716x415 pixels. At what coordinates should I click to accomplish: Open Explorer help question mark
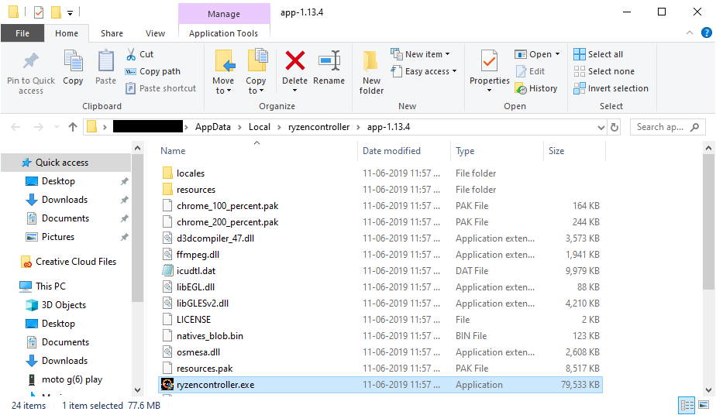pyautogui.click(x=707, y=33)
